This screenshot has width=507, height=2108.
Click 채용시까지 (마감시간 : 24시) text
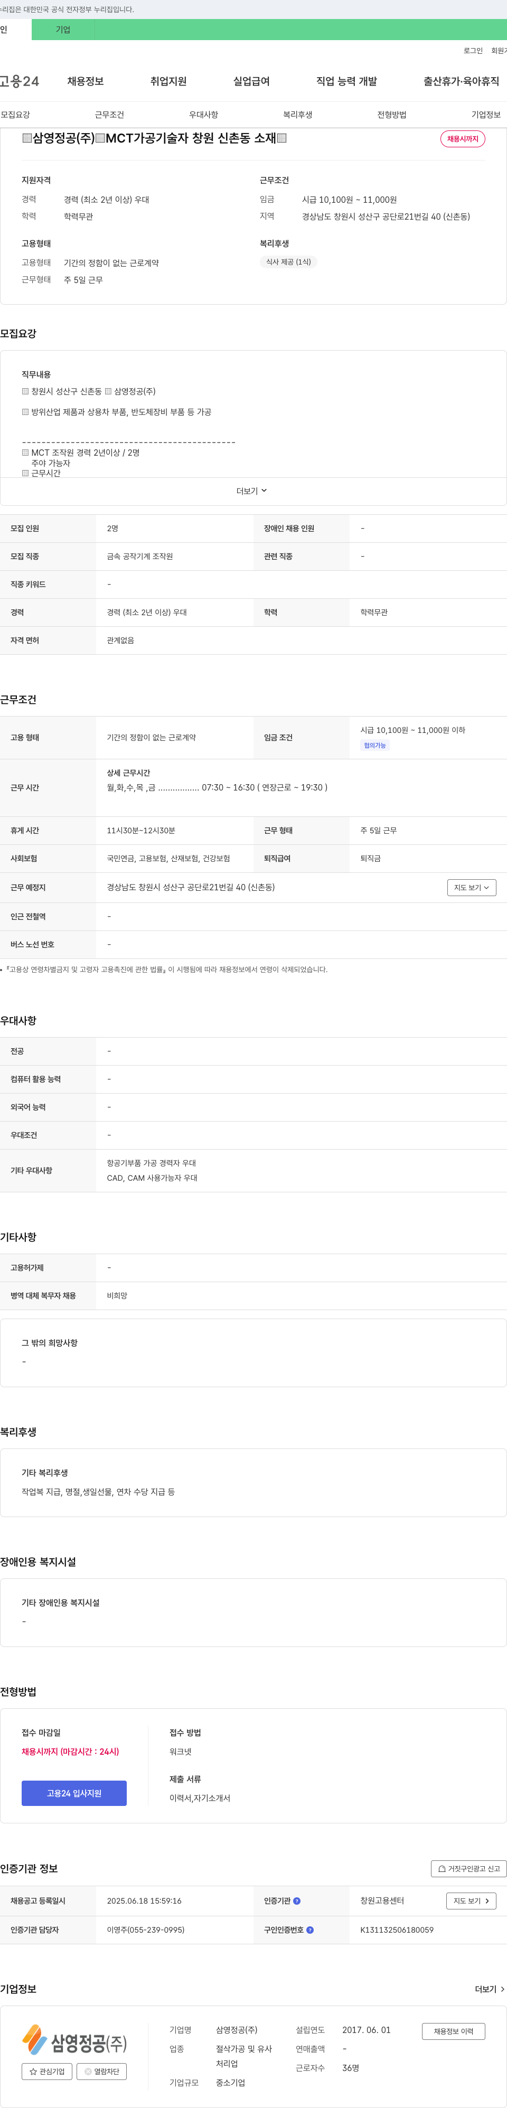pos(70,1751)
